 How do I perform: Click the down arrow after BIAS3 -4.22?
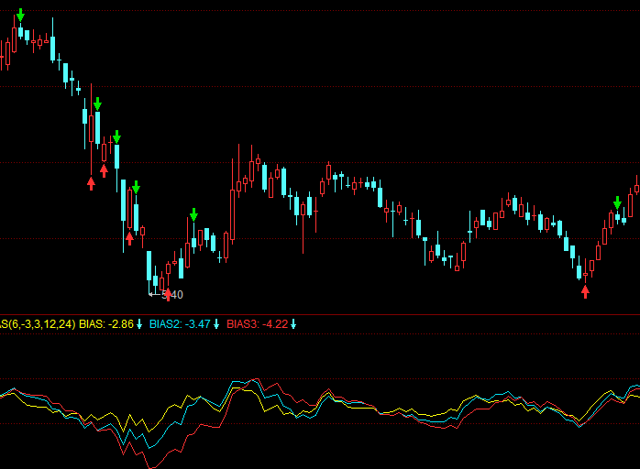point(294,324)
